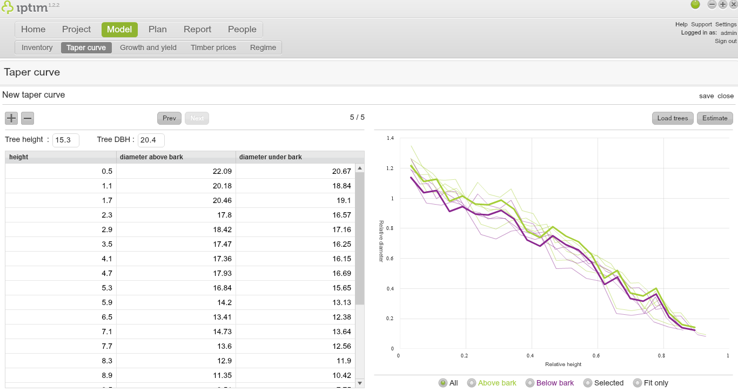Enable the Fit only option

638,383
